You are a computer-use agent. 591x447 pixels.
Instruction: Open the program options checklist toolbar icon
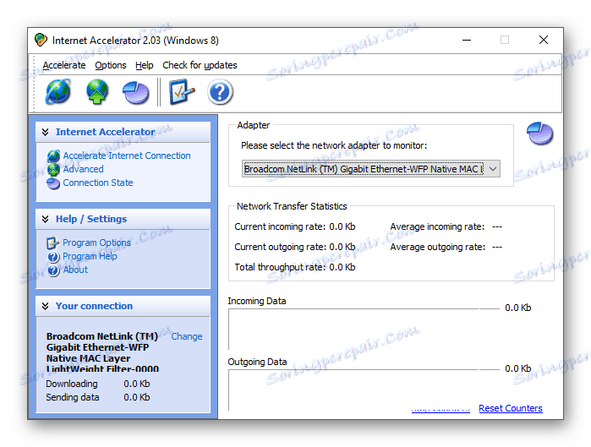pyautogui.click(x=183, y=92)
